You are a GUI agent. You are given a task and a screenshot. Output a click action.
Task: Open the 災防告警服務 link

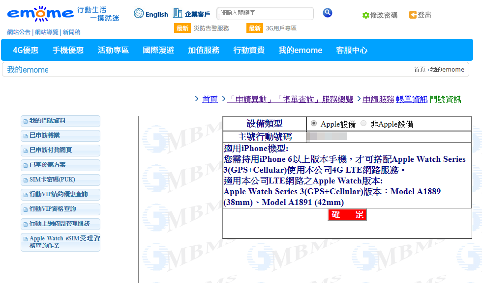(x=211, y=28)
